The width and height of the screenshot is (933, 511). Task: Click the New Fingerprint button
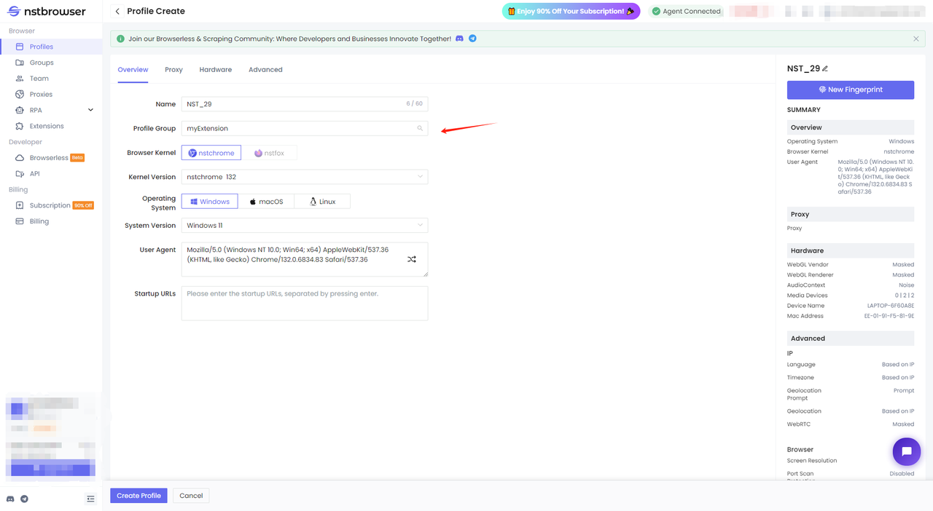(x=851, y=90)
